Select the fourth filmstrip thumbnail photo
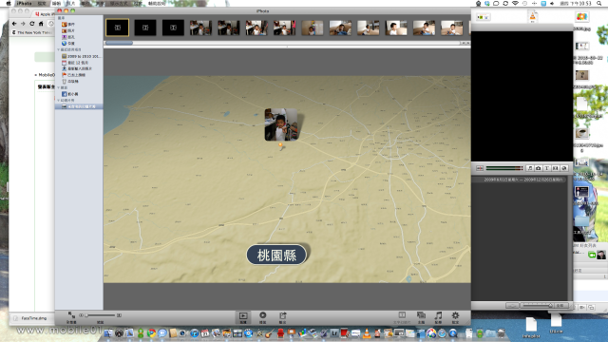 pyautogui.click(x=200, y=28)
